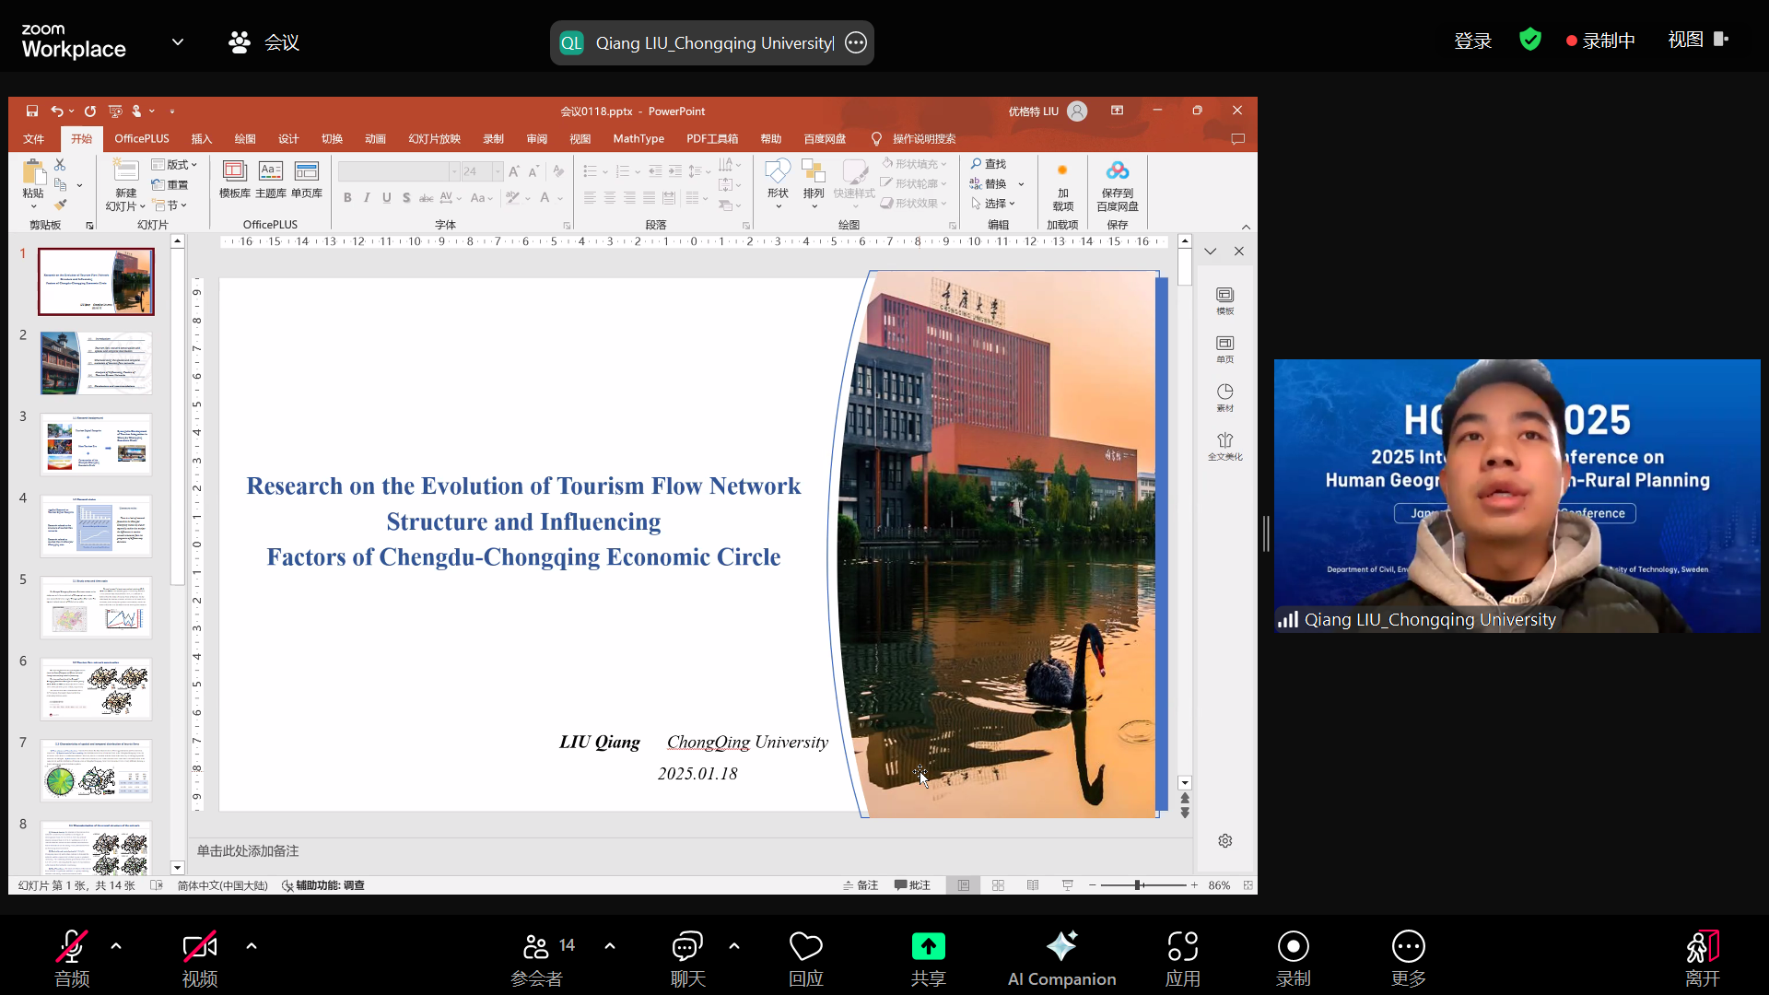
Task: Open the 单页库 single page library
Action: pyautogui.click(x=307, y=179)
